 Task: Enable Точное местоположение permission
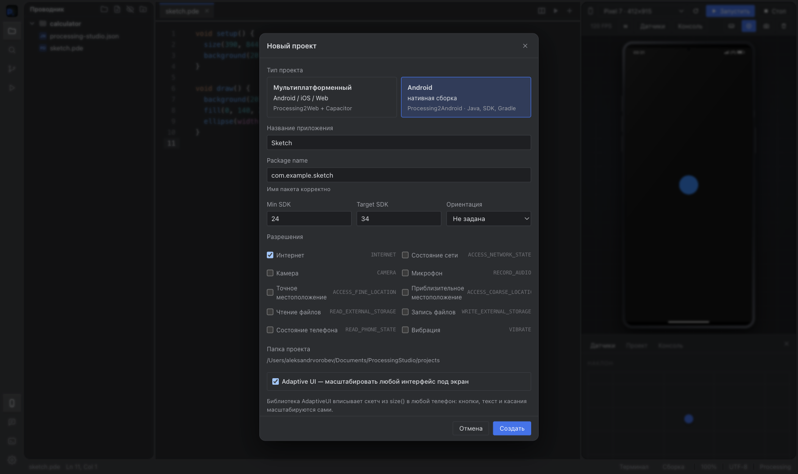click(x=270, y=292)
